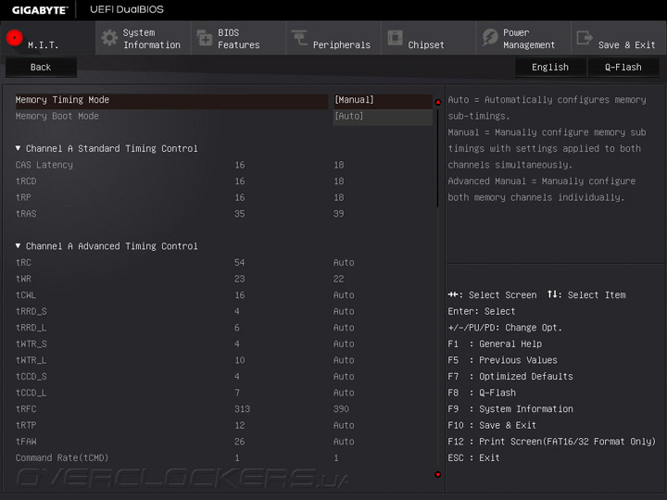Open the Memory Boot Mode [Auto] option
This screenshot has height=500, width=667.
[x=382, y=117]
